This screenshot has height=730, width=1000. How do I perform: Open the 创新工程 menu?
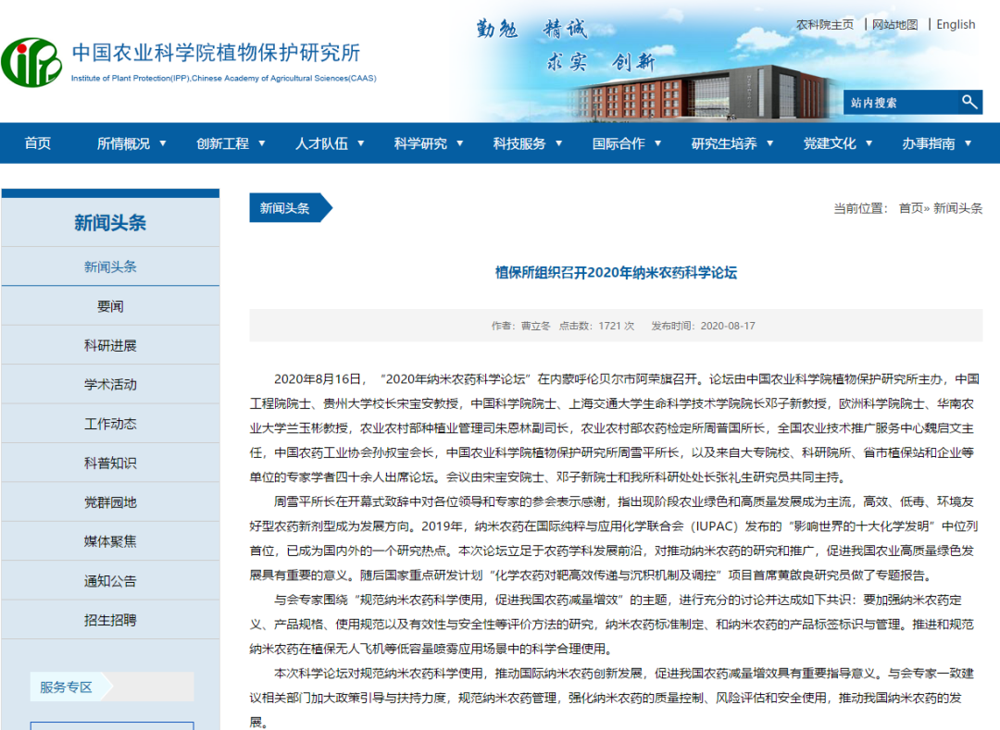click(222, 143)
